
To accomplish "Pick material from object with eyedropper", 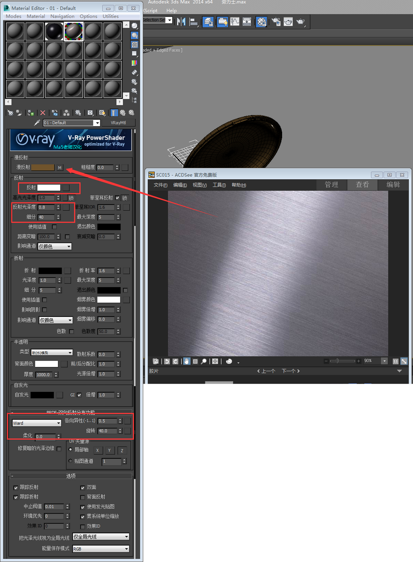I will click(x=37, y=123).
